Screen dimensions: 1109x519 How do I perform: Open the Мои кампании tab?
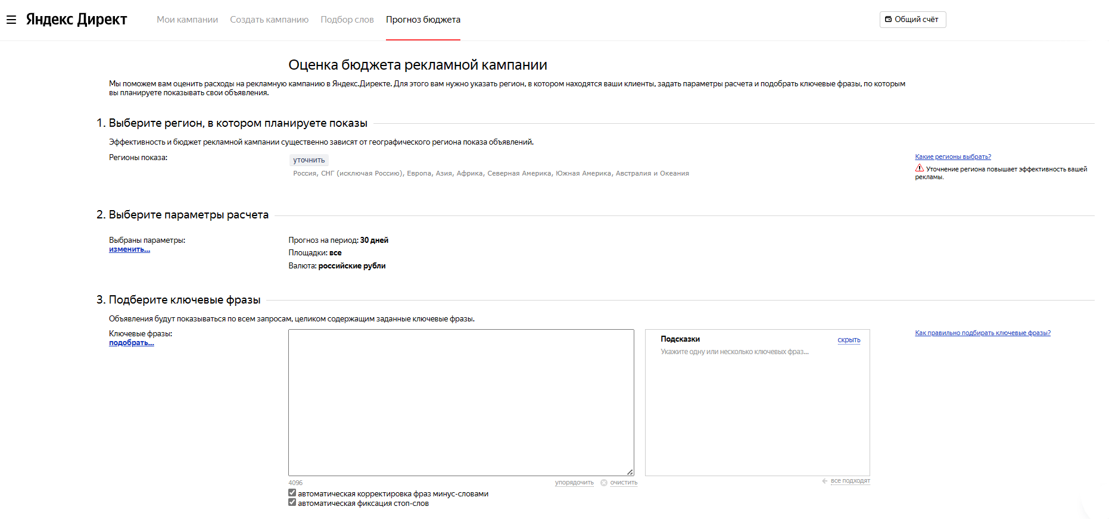187,20
